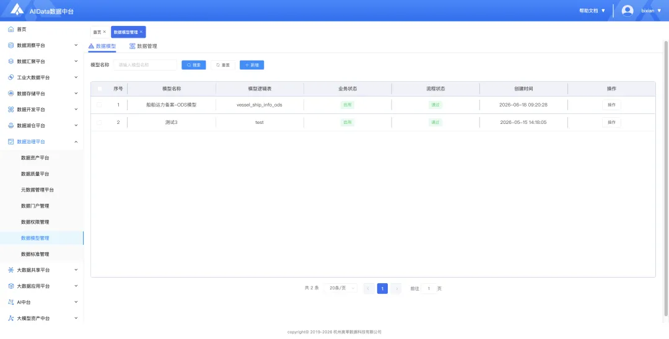The height and width of the screenshot is (339, 669).
Task: Click the 数据汇聚平台 sidebar icon
Action: click(11, 61)
